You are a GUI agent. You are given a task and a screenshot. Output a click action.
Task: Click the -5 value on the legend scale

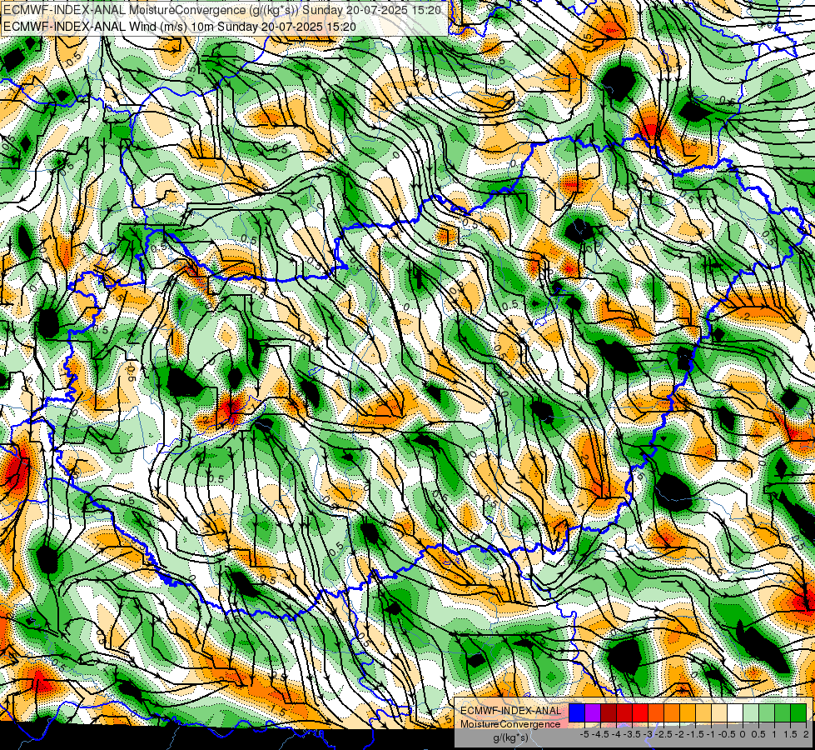584,734
